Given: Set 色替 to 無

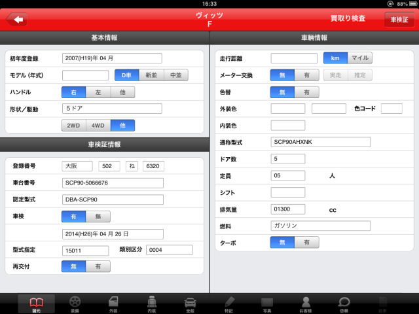Looking at the screenshot, I should [x=282, y=92].
